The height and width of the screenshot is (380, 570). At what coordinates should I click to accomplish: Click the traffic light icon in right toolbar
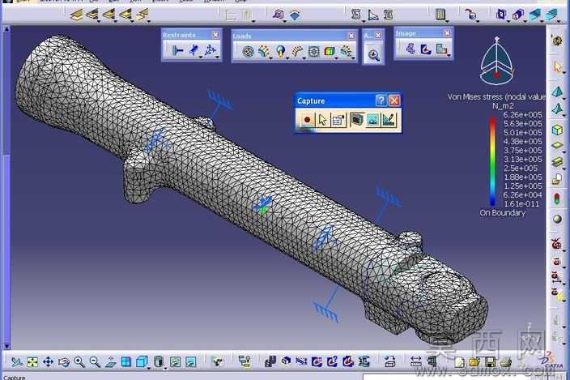557,199
